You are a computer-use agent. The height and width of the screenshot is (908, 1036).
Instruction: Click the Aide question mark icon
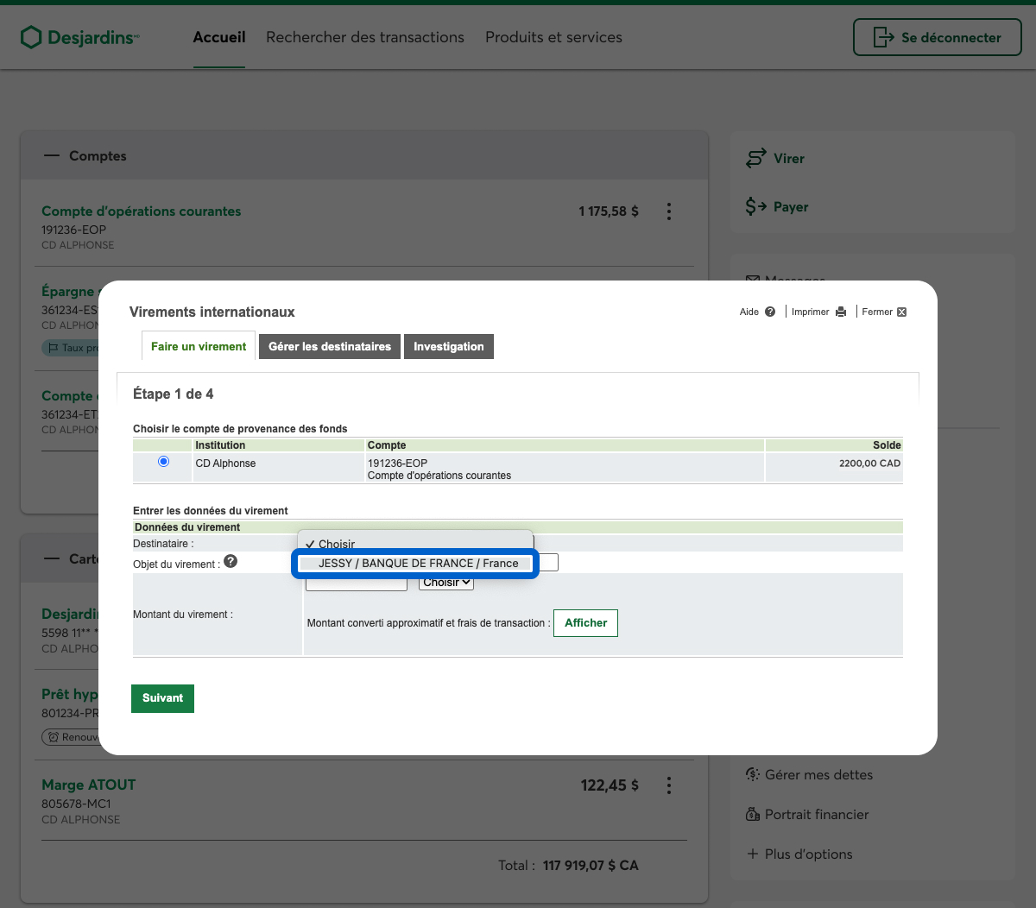pyautogui.click(x=770, y=312)
